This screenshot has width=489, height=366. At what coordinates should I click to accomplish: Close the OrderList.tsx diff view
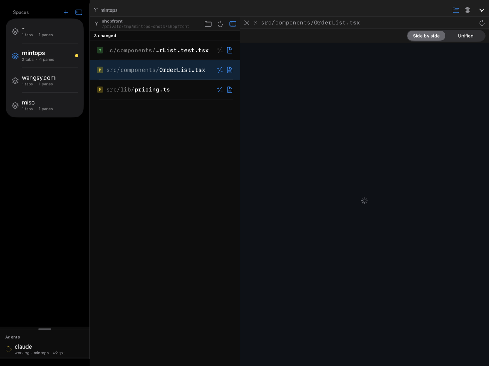247,23
